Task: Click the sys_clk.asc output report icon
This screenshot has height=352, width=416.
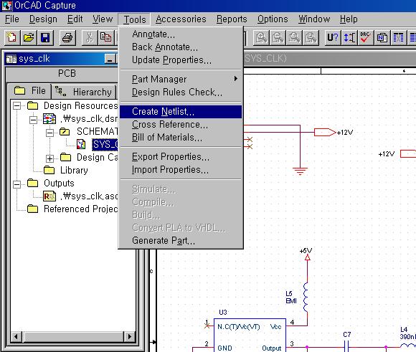Action: tap(49, 196)
